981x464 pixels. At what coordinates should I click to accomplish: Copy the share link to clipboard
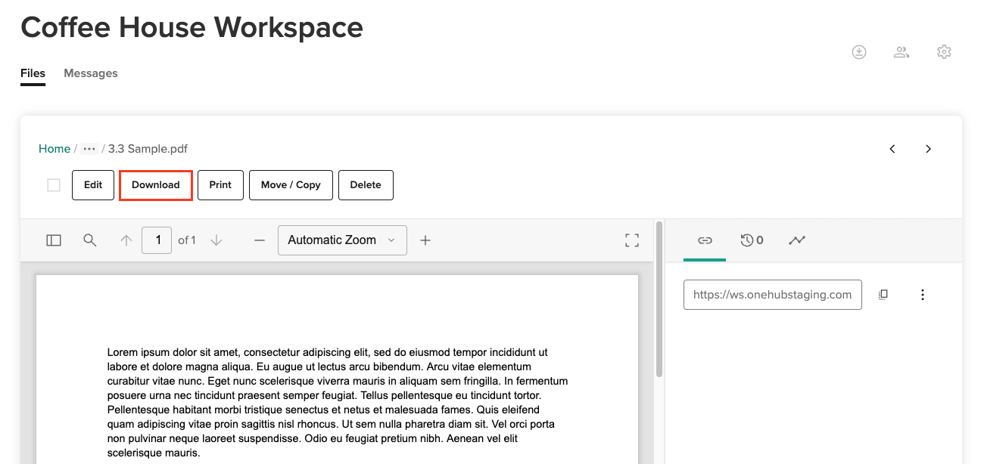point(883,295)
